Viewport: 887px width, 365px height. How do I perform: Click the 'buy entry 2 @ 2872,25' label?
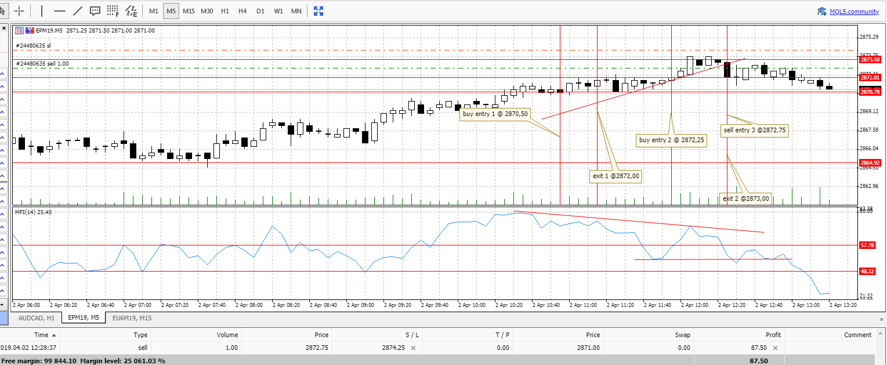click(671, 140)
